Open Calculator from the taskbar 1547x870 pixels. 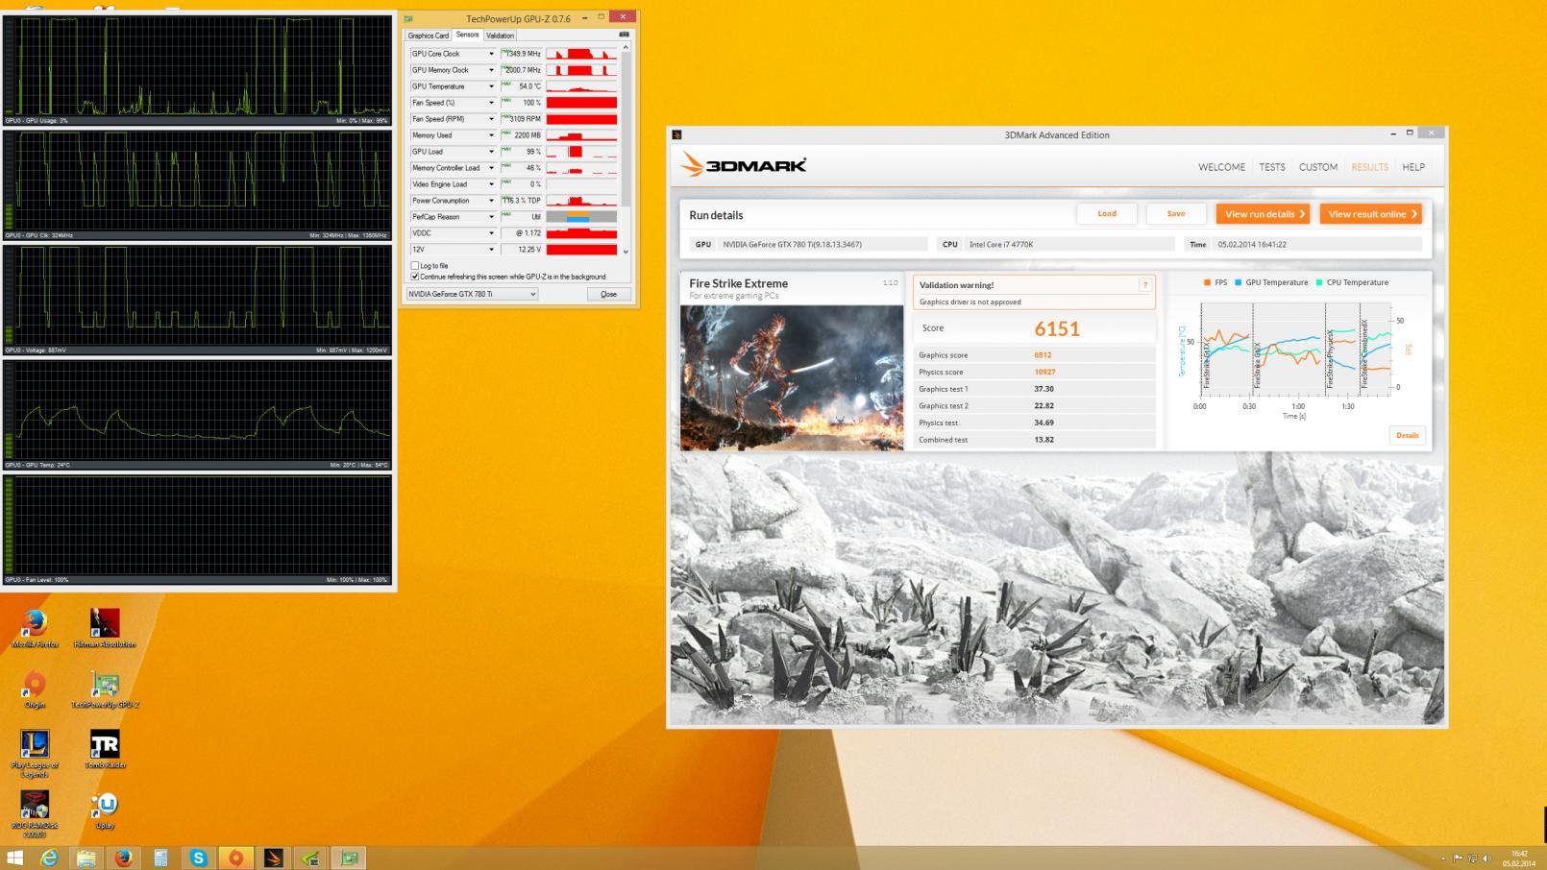pyautogui.click(x=161, y=858)
